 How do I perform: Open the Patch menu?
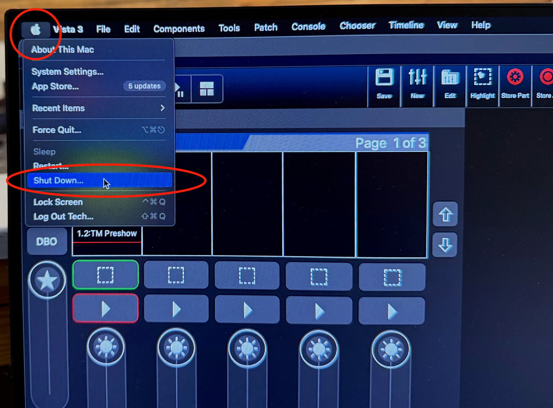(266, 27)
